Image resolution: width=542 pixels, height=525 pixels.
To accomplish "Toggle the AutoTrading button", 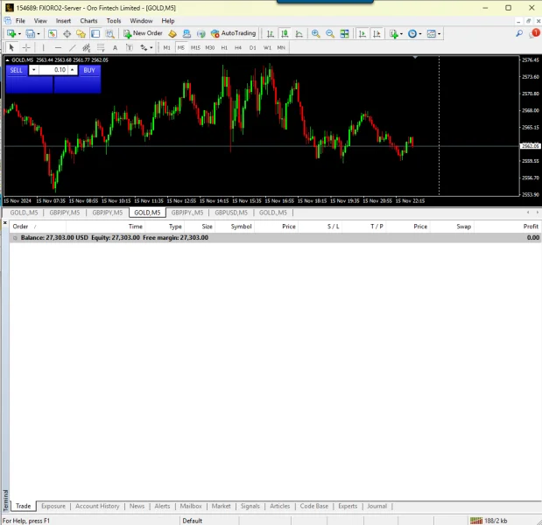I will click(233, 33).
